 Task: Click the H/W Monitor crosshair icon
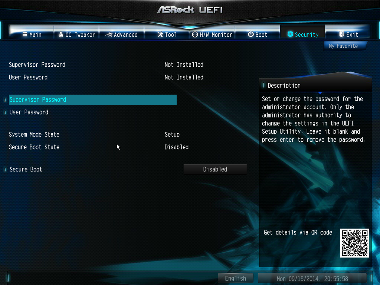click(x=195, y=35)
